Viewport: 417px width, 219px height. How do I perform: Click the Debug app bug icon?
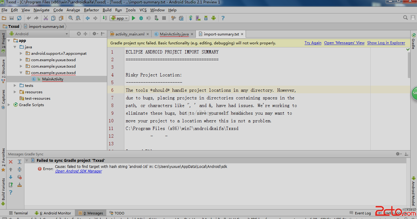pos(141,18)
